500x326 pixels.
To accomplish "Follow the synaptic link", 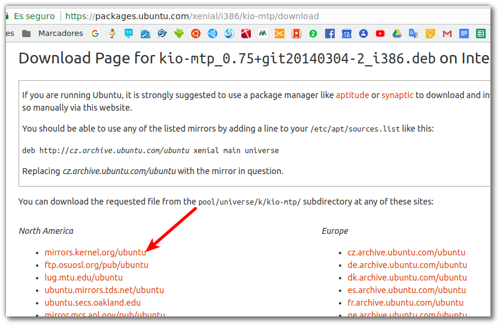I will 398,95.
